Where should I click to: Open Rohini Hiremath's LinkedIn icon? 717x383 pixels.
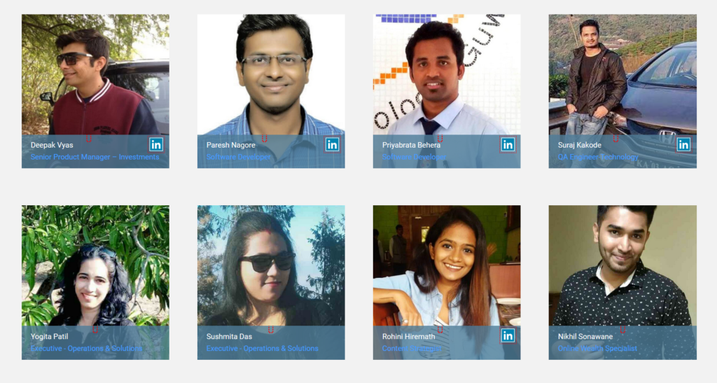click(x=508, y=336)
